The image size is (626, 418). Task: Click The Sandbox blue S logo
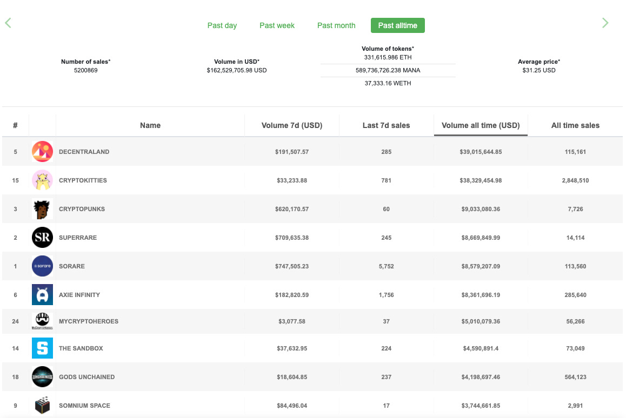click(42, 348)
